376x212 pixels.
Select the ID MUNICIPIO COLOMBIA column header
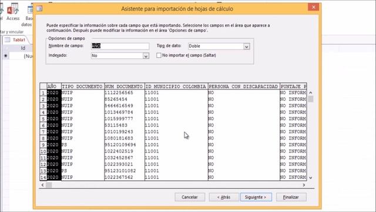176,87
